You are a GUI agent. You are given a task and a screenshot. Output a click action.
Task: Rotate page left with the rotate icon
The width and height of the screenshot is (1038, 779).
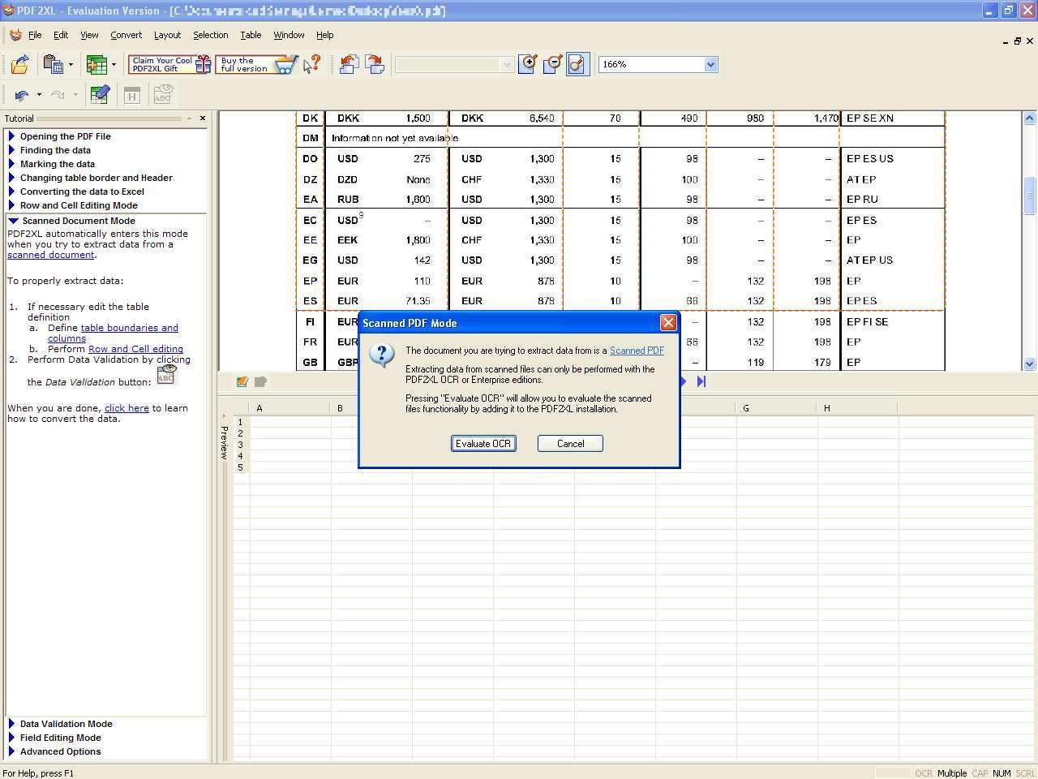click(x=350, y=64)
